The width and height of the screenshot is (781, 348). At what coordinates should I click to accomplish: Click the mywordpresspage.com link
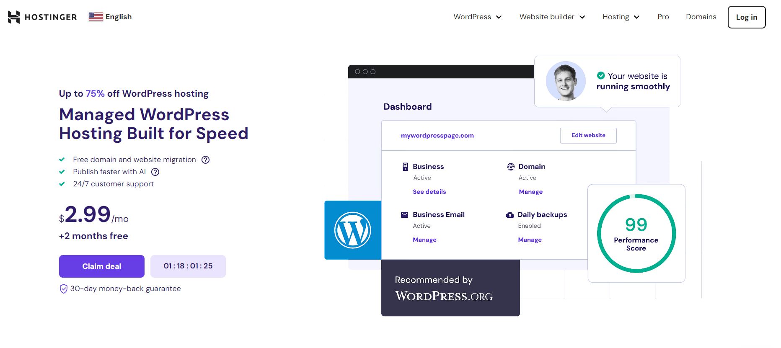pos(437,136)
